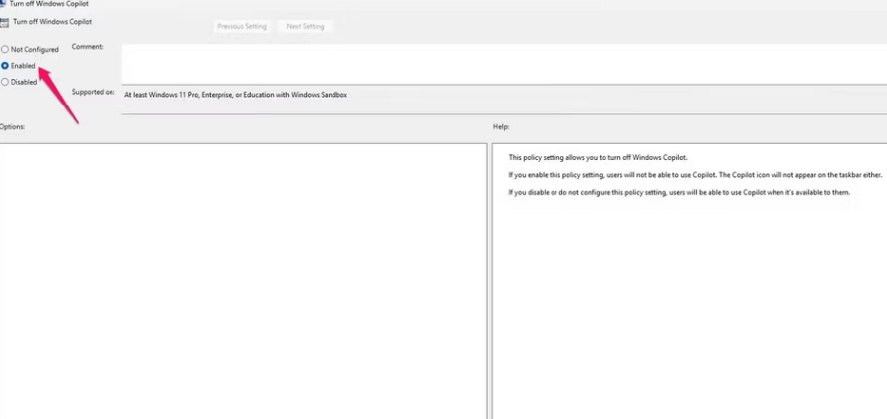Viewport: 887px width, 419px height.
Task: Click first help sentence about turning off Copilot
Action: tap(597, 157)
